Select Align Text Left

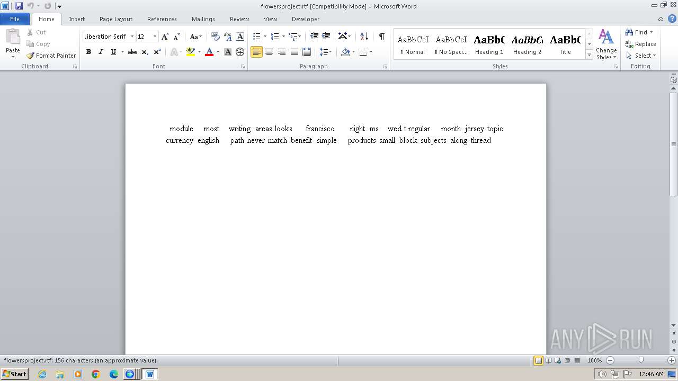pos(256,52)
